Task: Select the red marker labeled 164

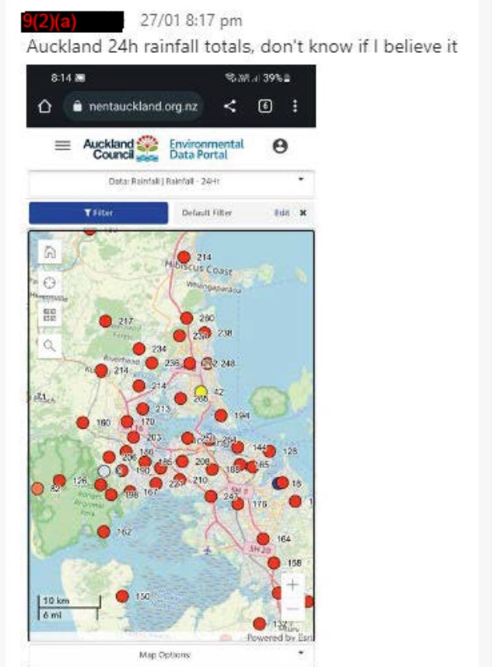Action: [x=263, y=539]
